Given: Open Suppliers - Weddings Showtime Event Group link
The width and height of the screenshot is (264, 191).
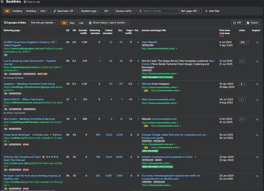Looking at the screenshot, I should 29,84.
